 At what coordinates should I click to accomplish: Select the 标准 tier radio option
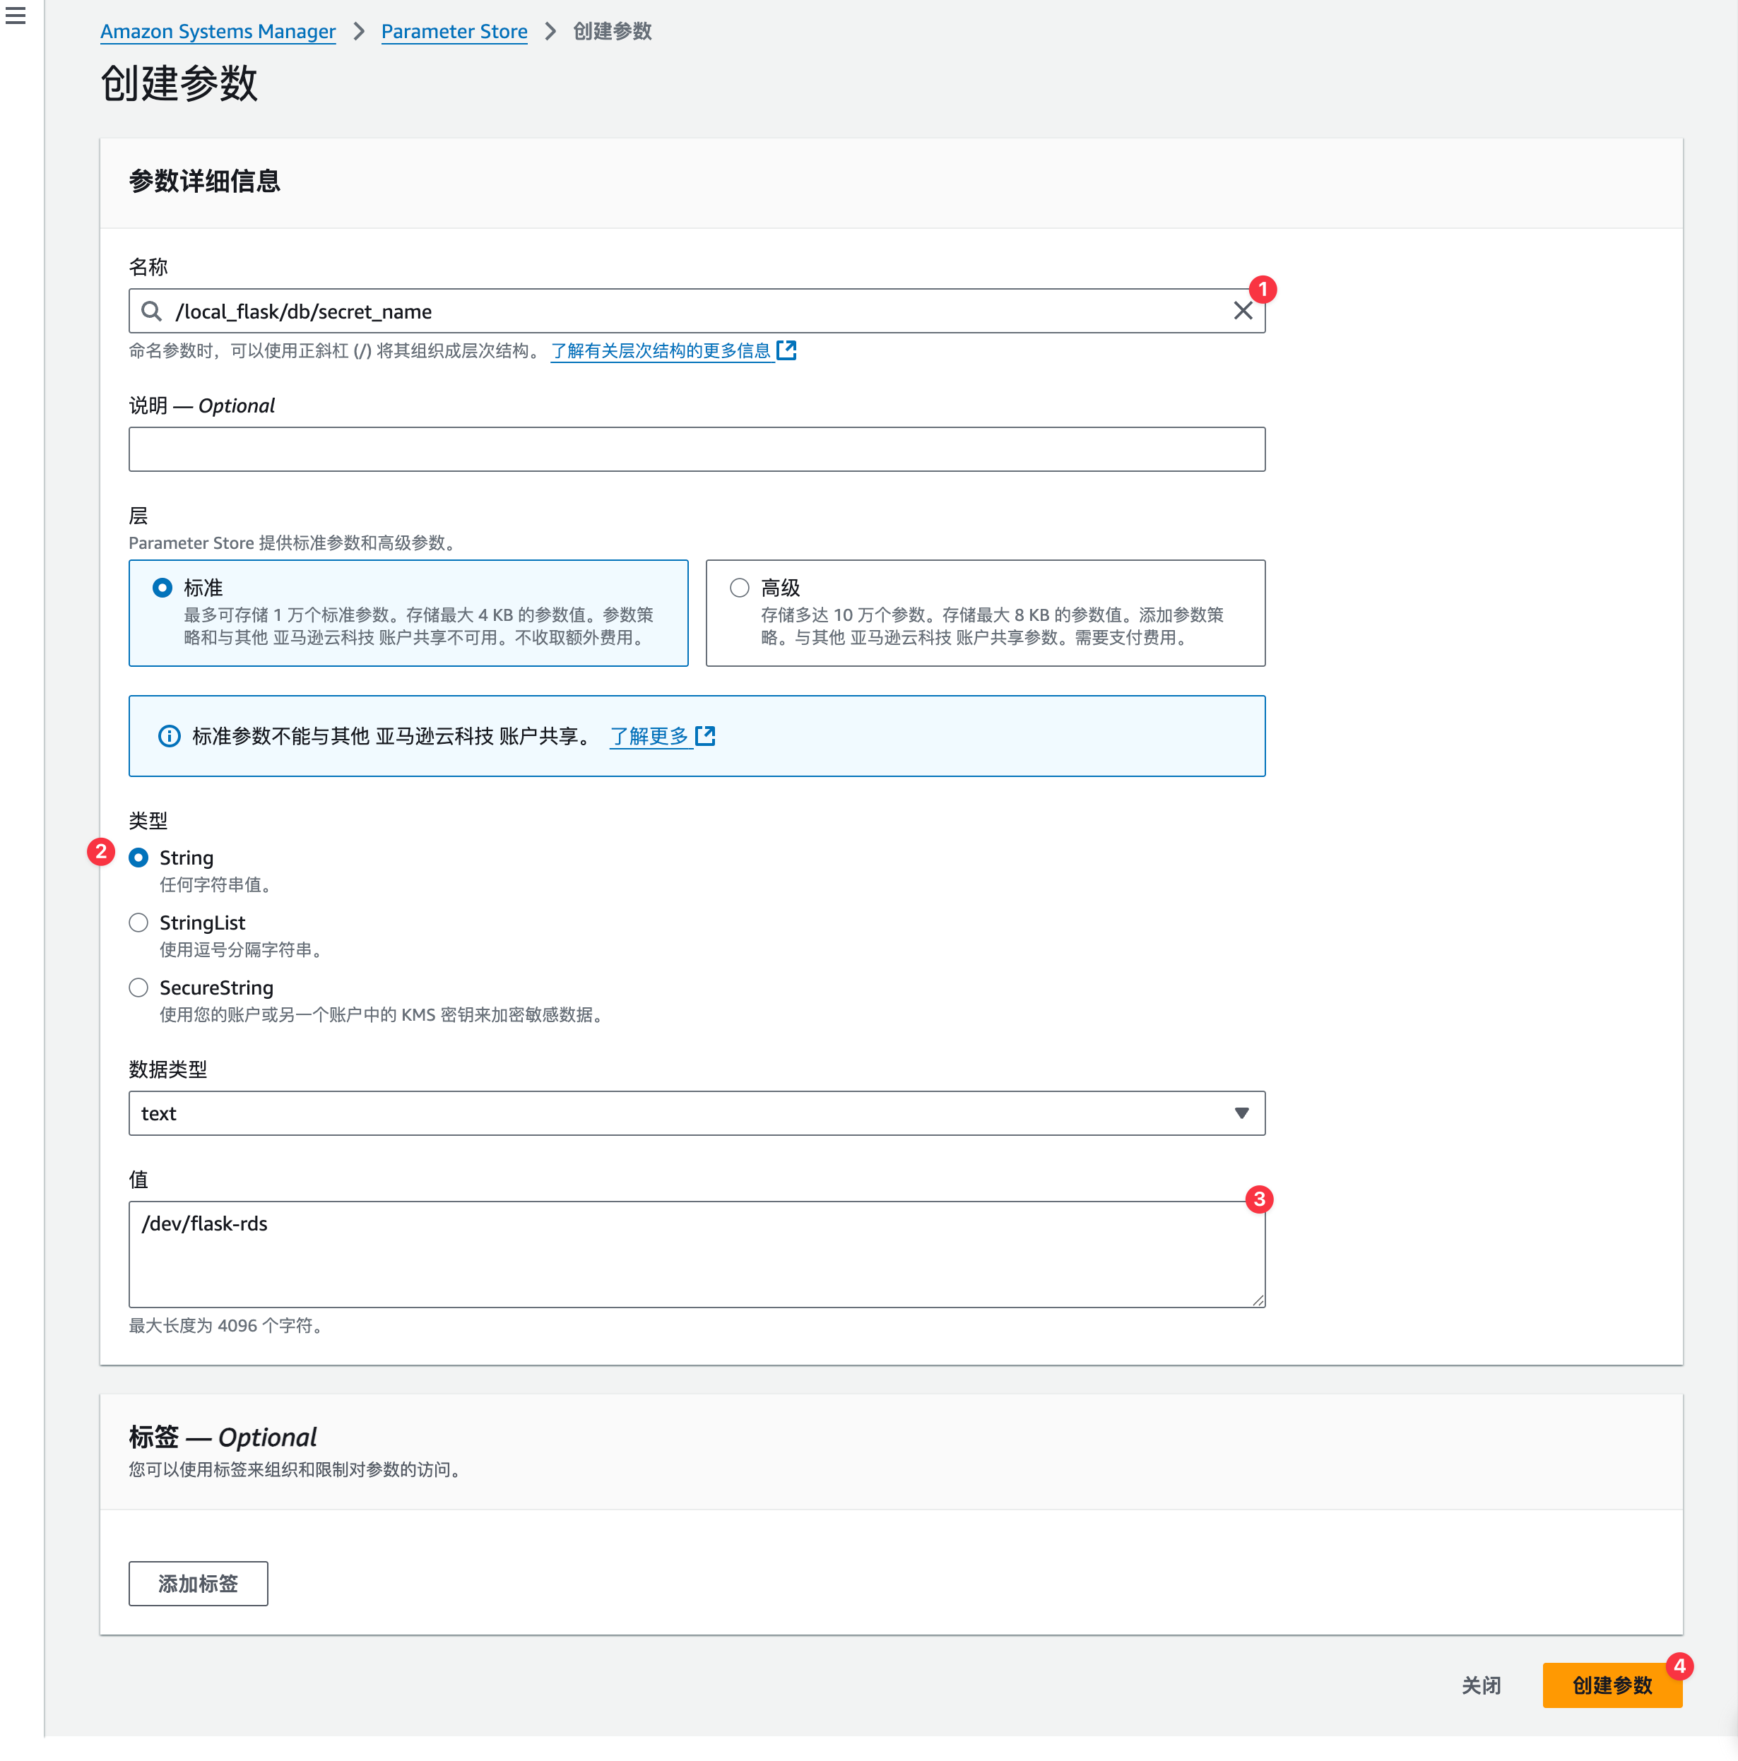162,588
